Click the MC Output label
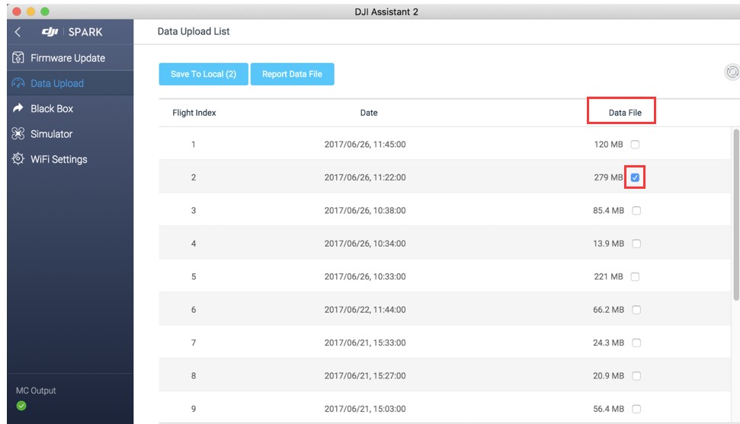Viewport: 740px width, 424px height. click(36, 391)
